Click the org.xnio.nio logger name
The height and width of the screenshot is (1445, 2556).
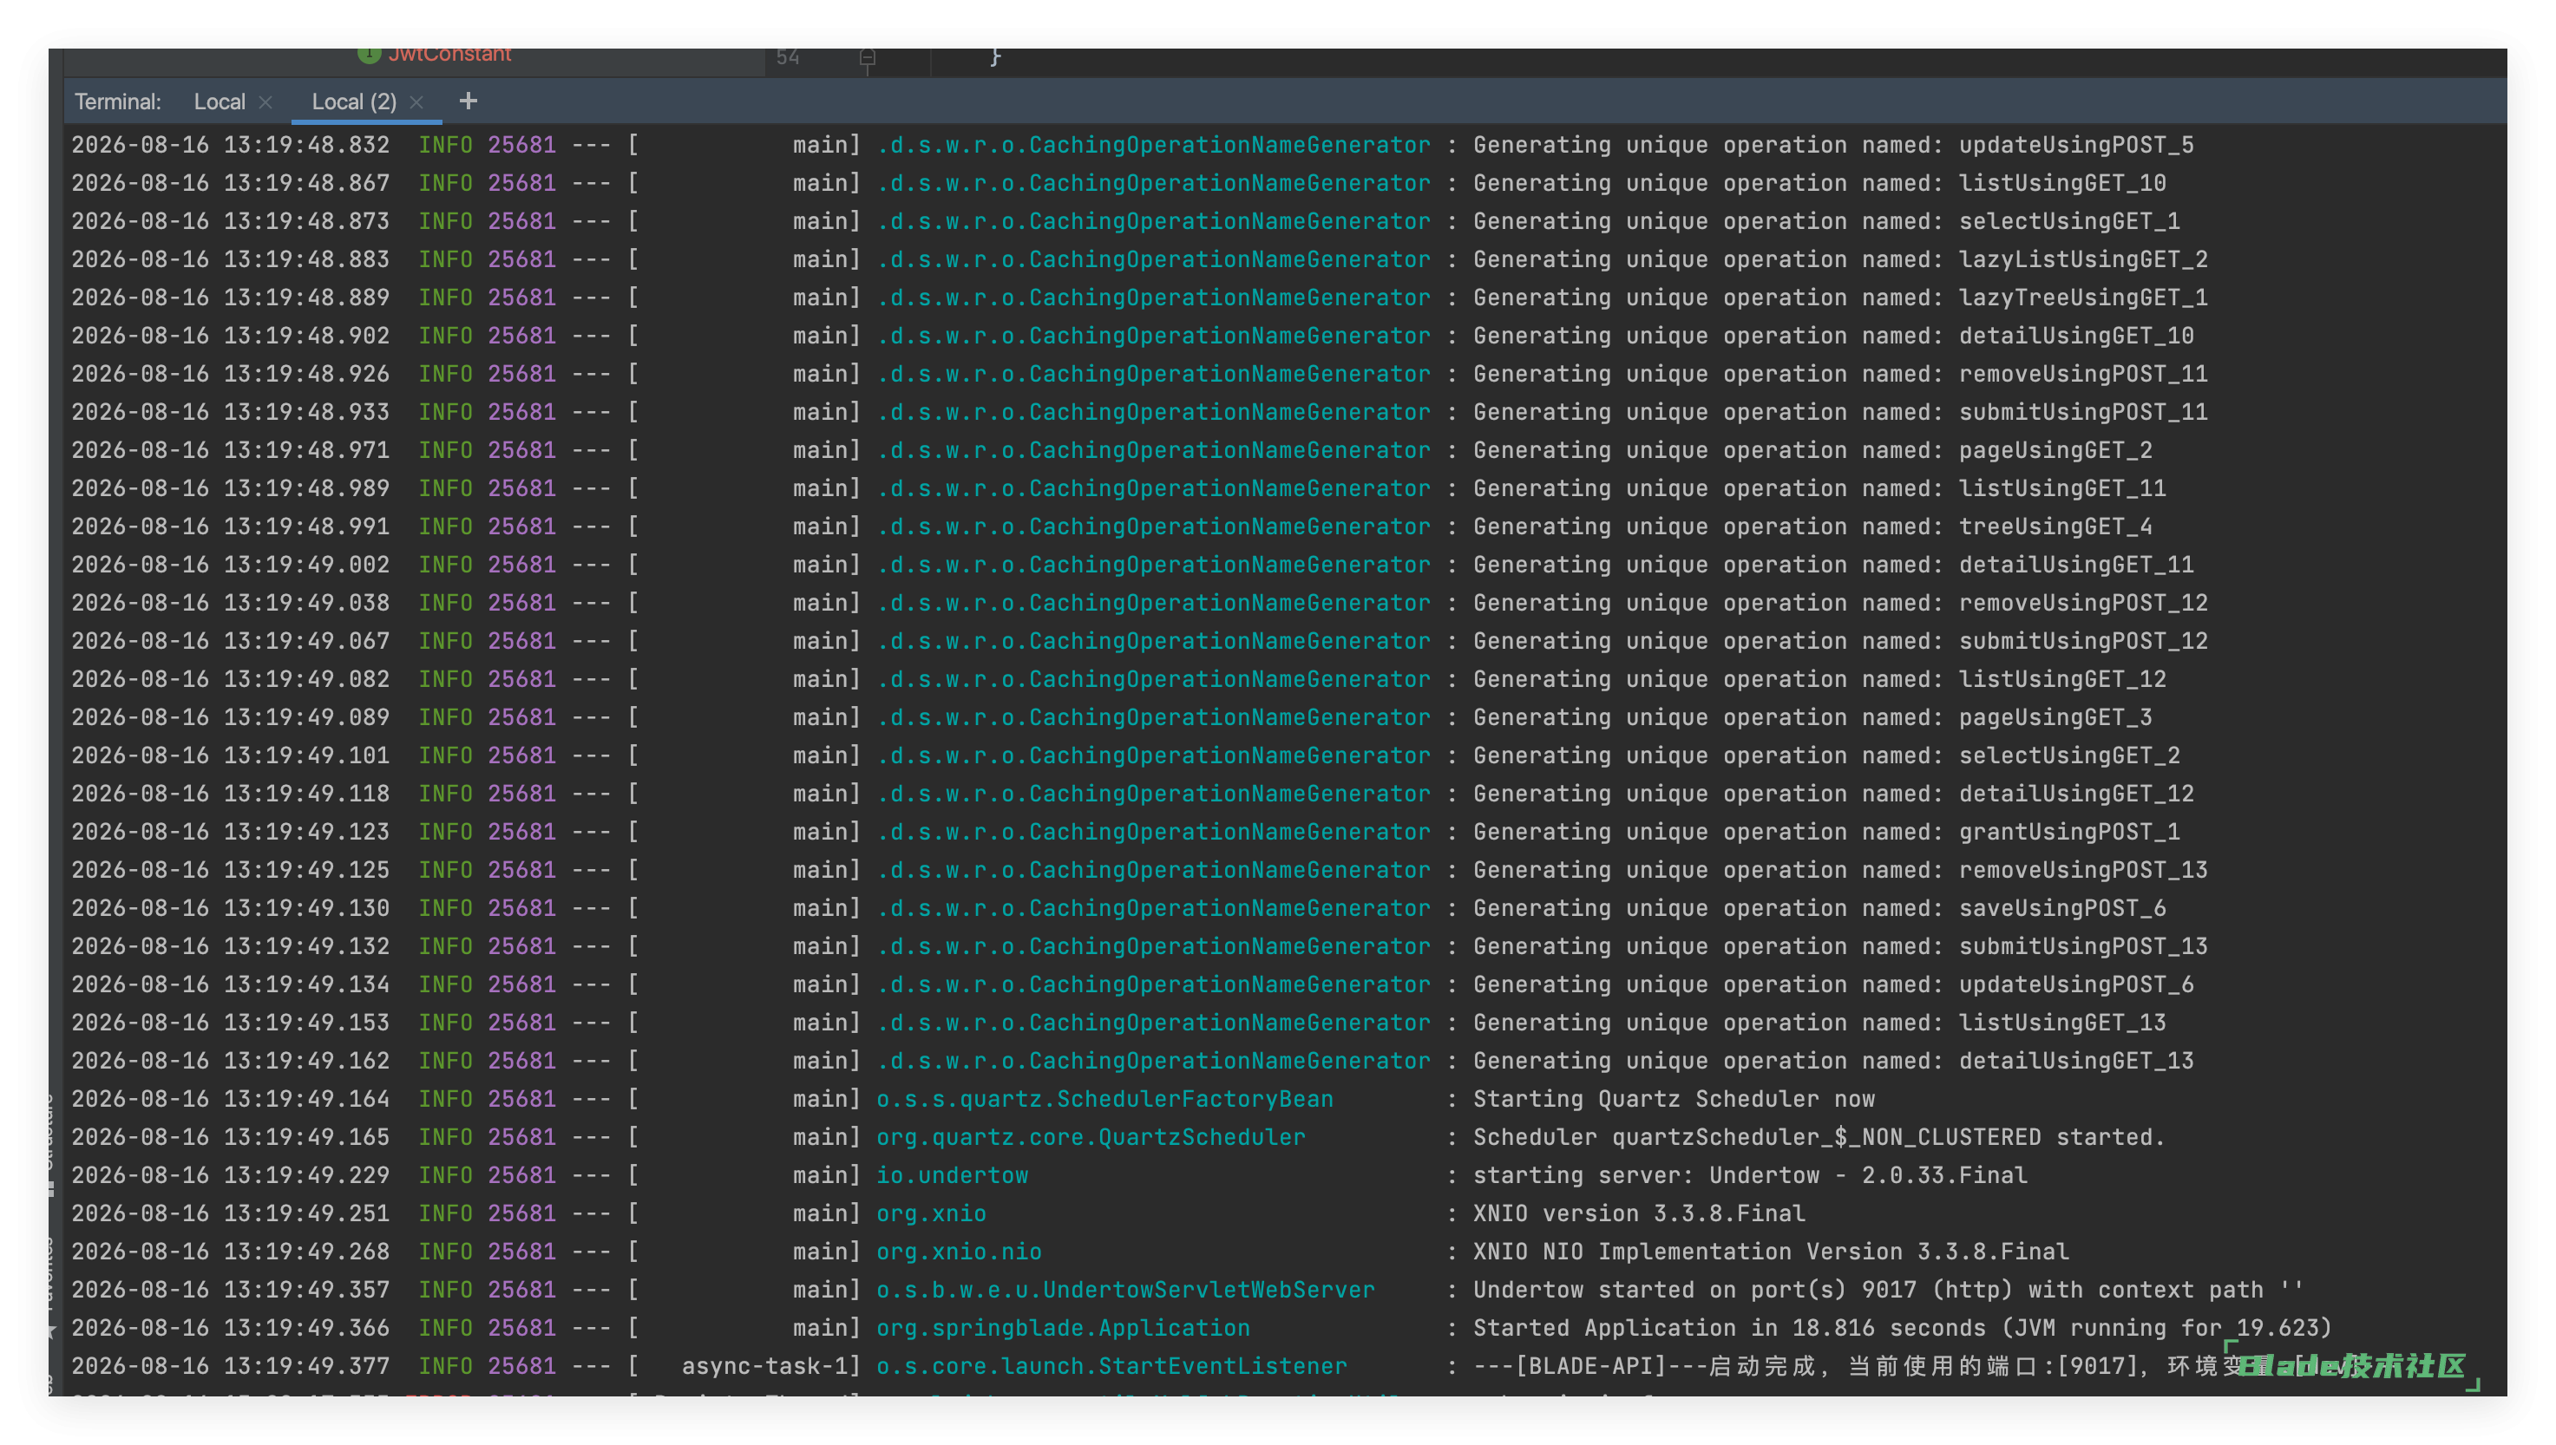coord(959,1252)
